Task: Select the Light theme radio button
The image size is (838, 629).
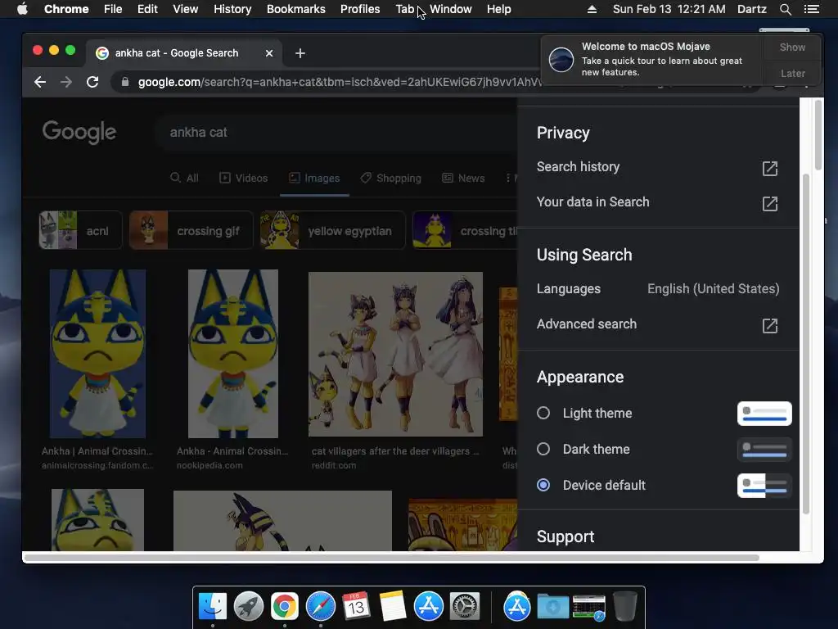Action: tap(543, 413)
